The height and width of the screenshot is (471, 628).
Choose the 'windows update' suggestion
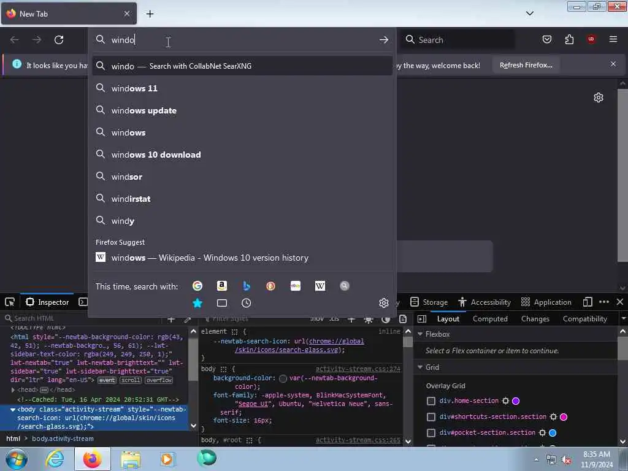(x=242, y=110)
